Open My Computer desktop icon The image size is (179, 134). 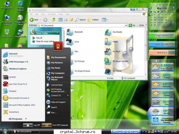(x=7, y=5)
